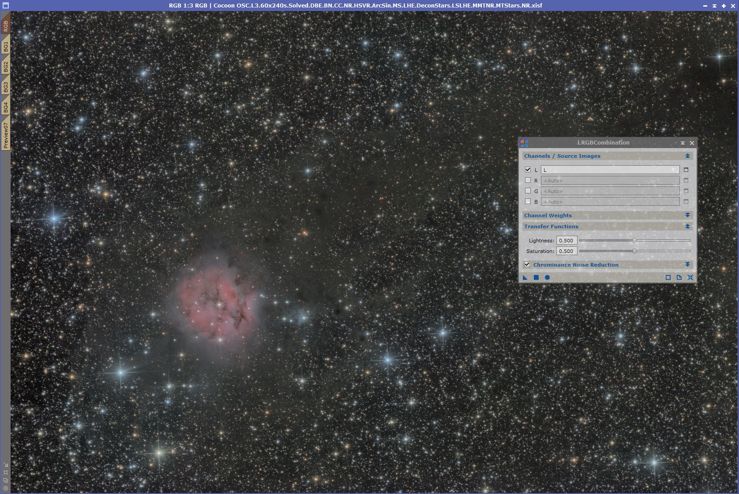The image size is (739, 494).
Task: Click the Reset icon in LRGBCombination
Action: click(690, 278)
